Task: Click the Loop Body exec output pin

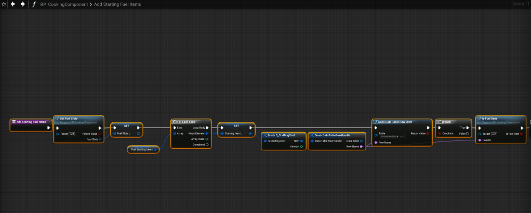Action: [207, 128]
